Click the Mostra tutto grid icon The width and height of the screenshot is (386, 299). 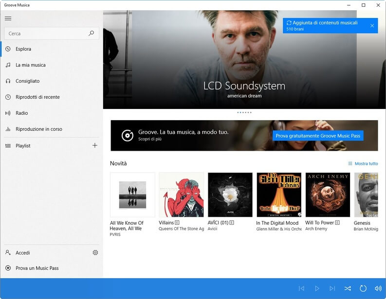click(350, 163)
